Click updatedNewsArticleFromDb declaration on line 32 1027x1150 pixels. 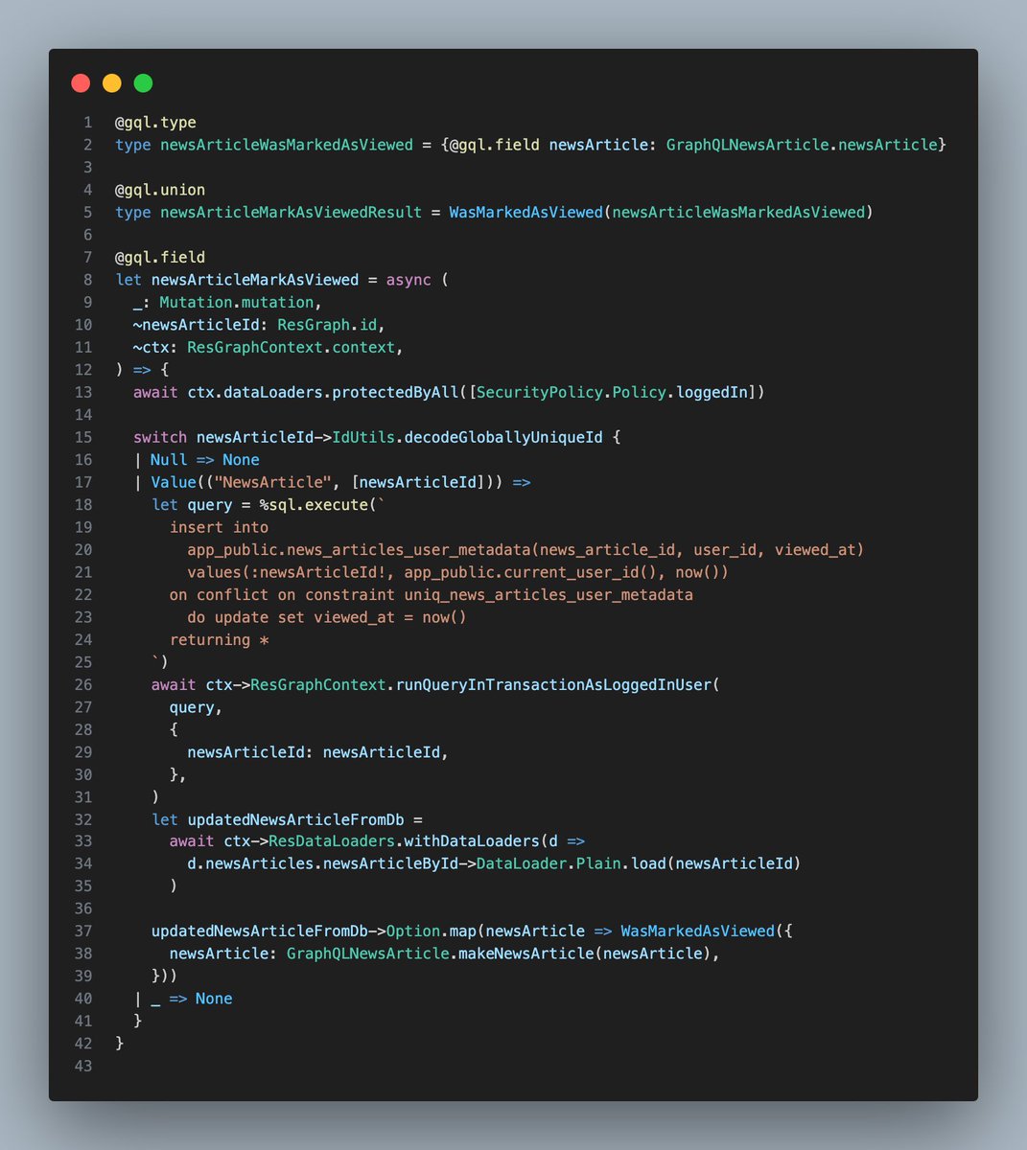coord(295,820)
